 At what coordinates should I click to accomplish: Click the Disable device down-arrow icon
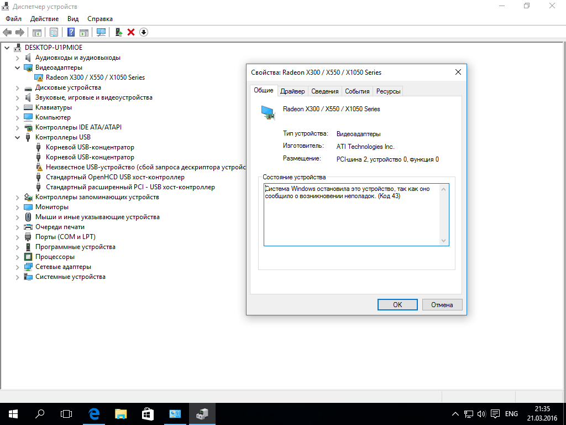[144, 32]
